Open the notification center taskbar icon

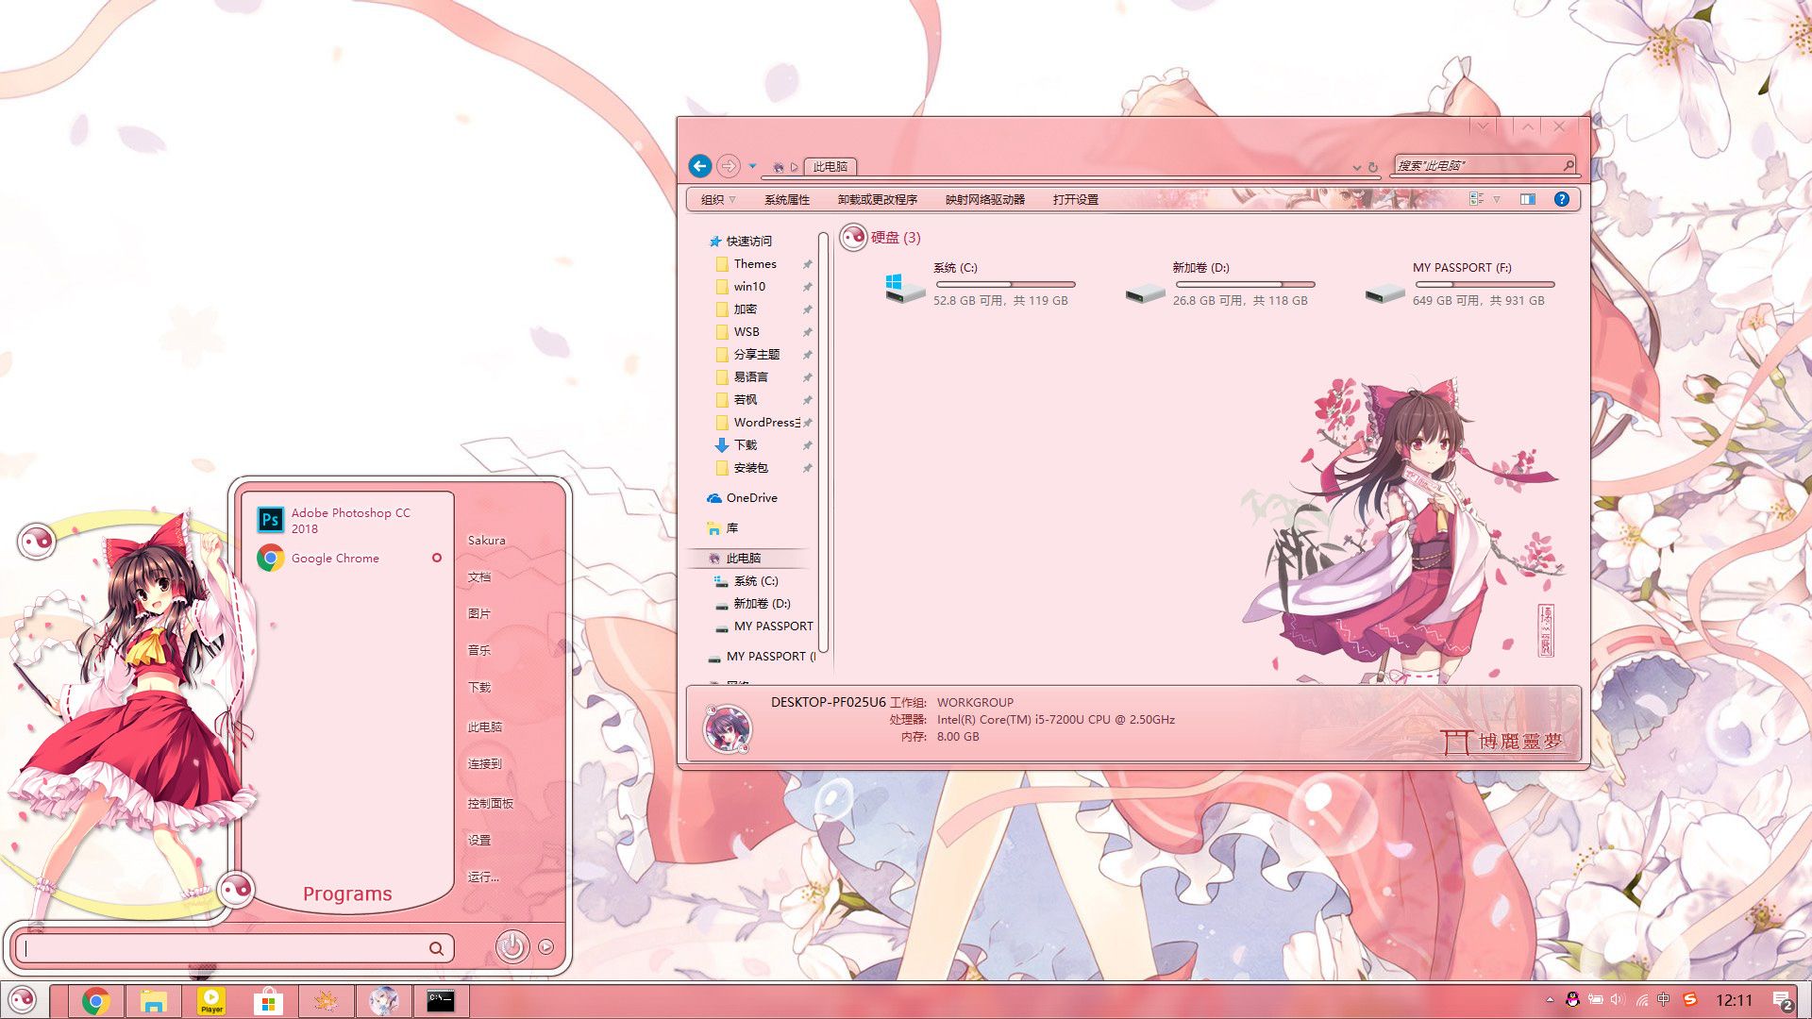point(1782,1000)
